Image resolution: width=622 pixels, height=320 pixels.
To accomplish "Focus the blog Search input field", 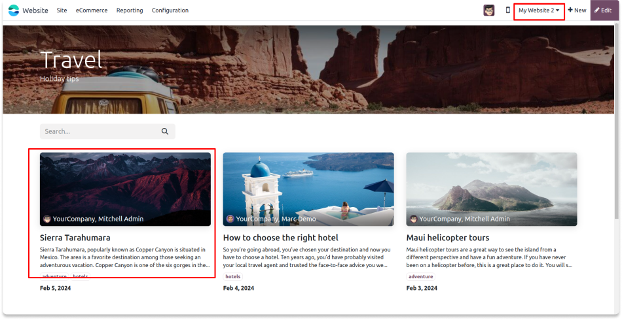I will click(98, 131).
